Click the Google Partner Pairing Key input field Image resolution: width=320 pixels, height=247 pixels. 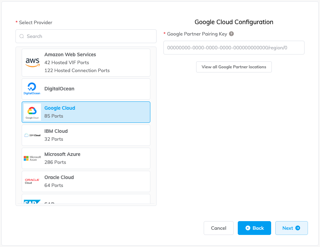[x=234, y=48]
